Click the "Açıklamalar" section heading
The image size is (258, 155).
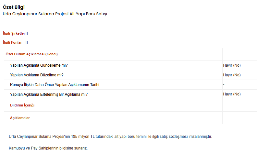tap(20, 118)
